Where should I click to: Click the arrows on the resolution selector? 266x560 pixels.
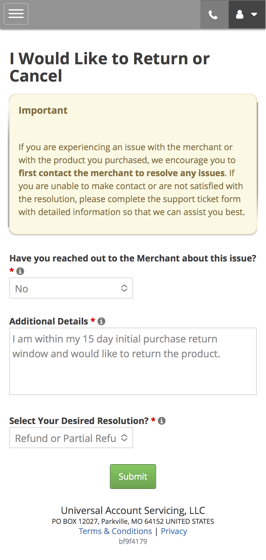click(x=124, y=438)
